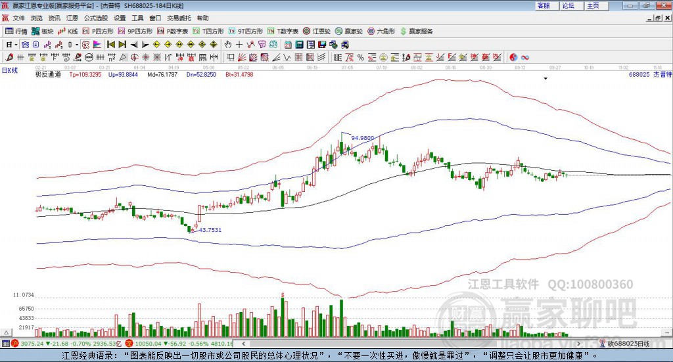This screenshot has width=673, height=362.
Task: Click the yin-yang taiji icon
Action: [513, 57]
